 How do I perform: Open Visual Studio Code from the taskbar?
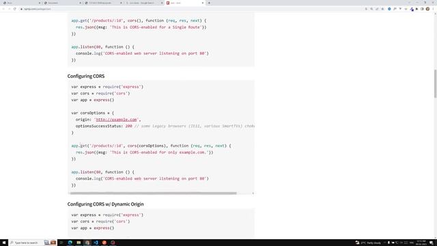(96, 243)
